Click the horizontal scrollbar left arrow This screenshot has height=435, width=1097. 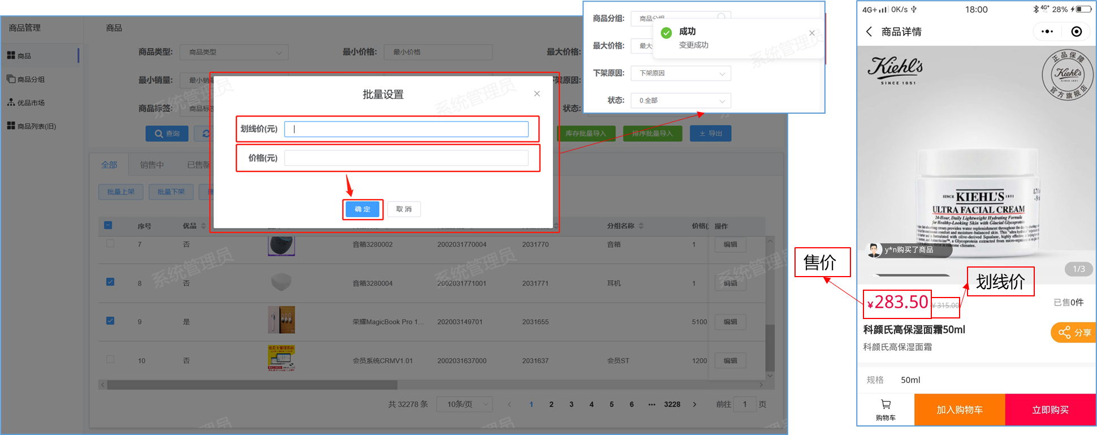coord(102,385)
